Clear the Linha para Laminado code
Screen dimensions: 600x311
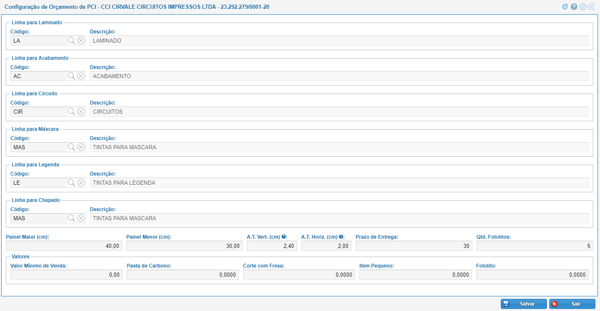[81, 41]
